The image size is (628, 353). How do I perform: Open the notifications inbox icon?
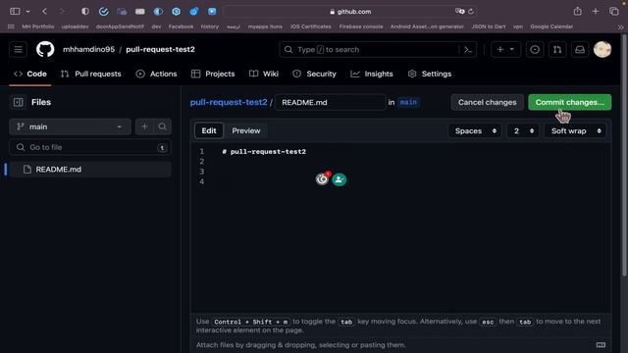coord(580,50)
